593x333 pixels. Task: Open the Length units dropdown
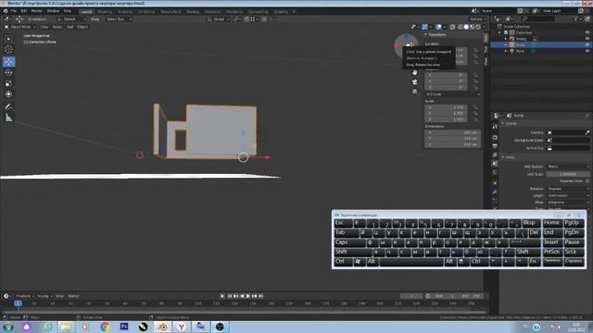568,195
